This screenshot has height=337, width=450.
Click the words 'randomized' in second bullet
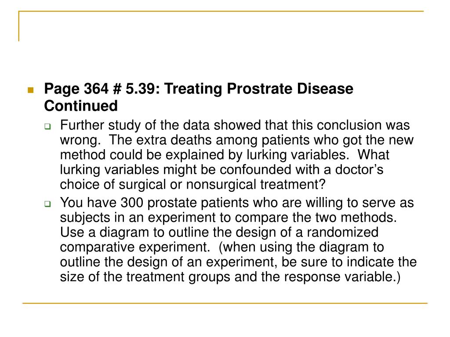(x=343, y=233)
